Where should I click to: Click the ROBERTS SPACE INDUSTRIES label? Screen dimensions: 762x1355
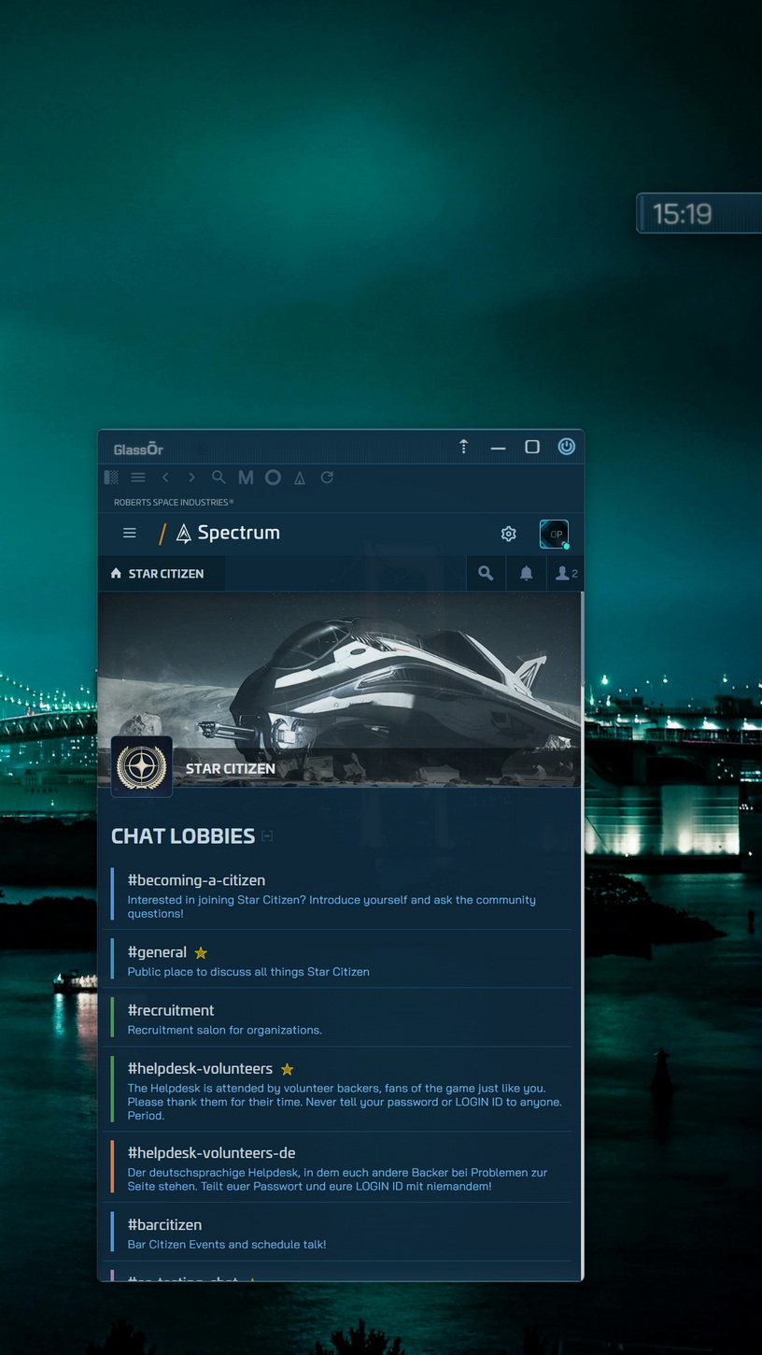click(174, 503)
